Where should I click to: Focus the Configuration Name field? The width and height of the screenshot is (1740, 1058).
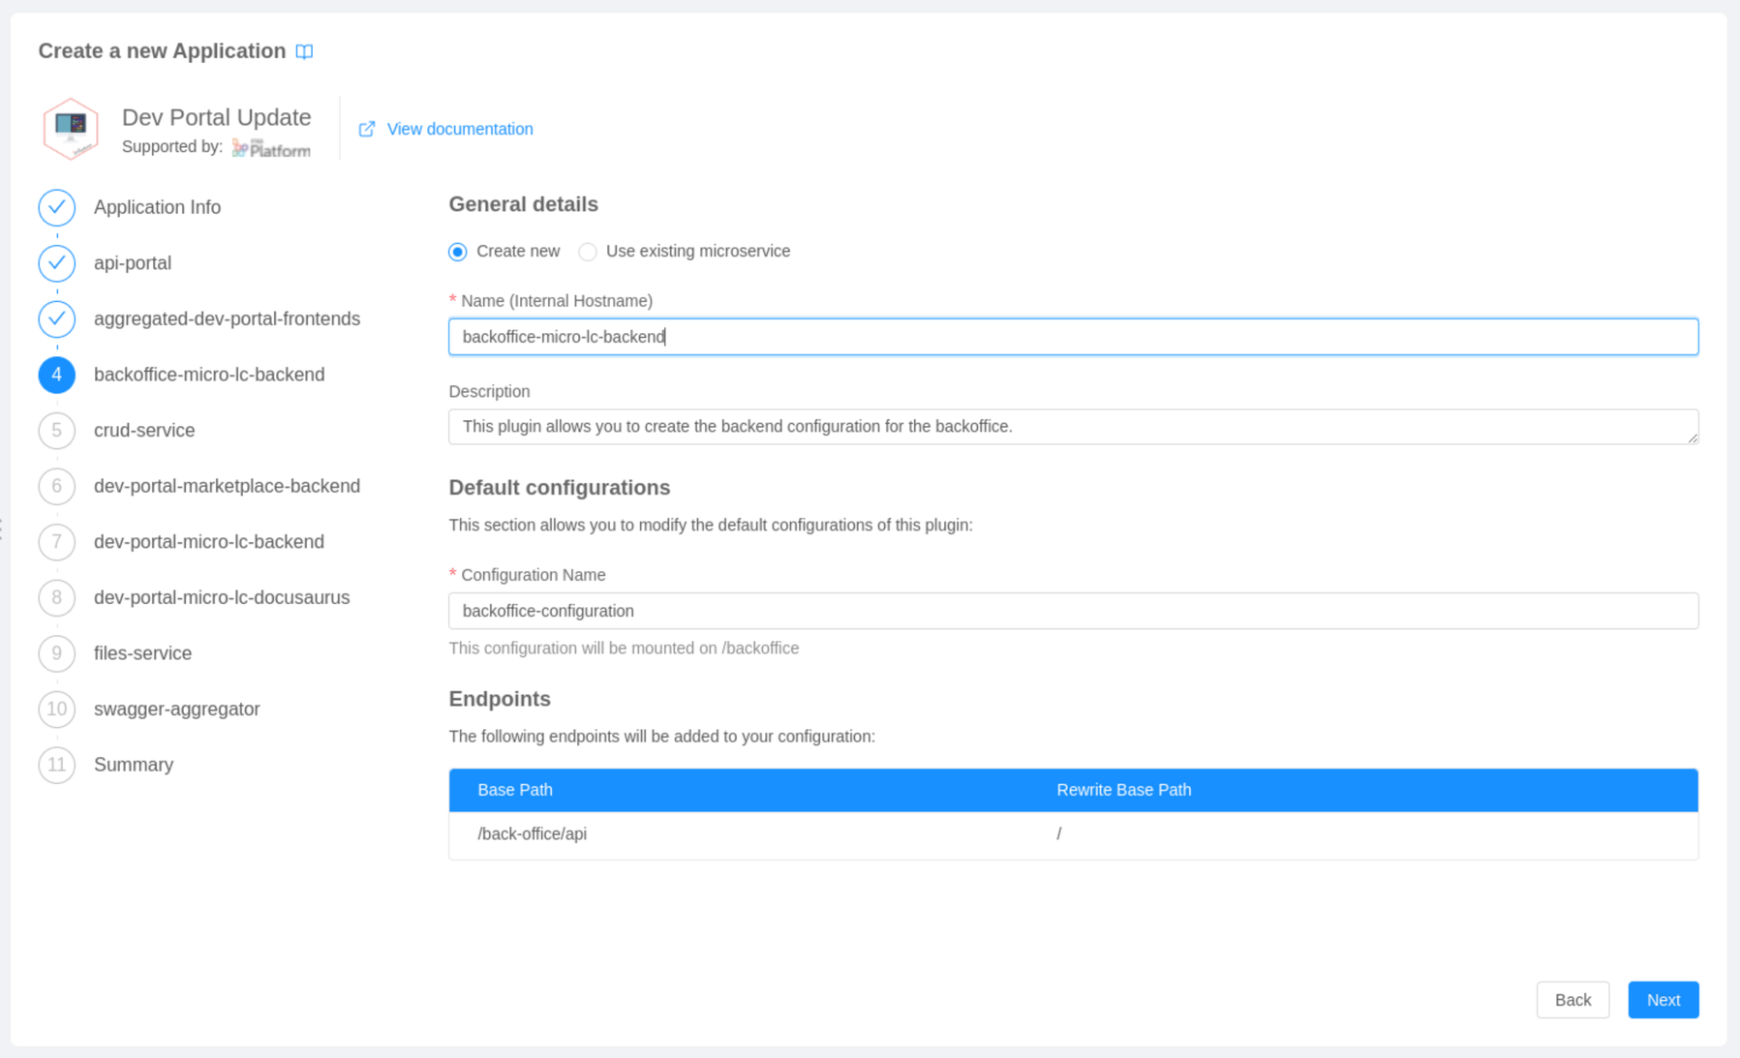coord(1073,611)
